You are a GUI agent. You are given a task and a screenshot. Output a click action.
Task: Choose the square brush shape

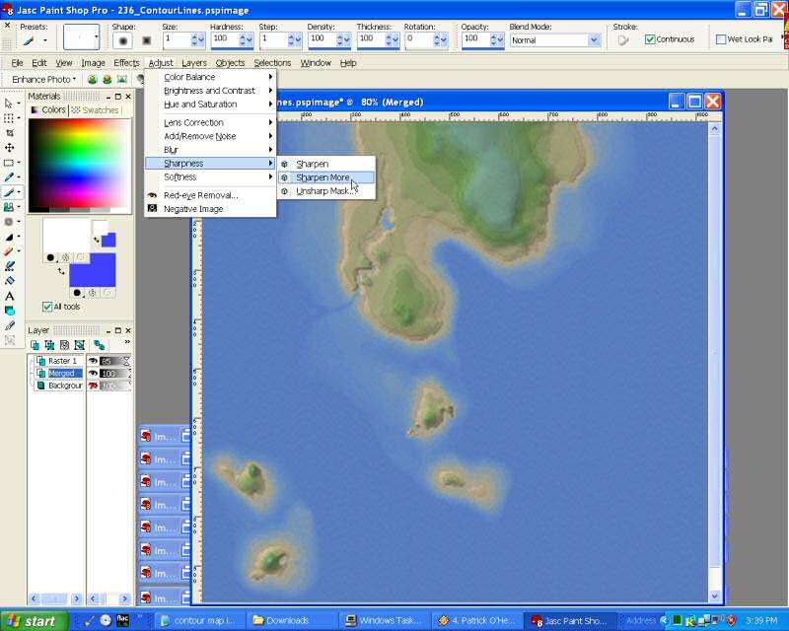pos(146,40)
